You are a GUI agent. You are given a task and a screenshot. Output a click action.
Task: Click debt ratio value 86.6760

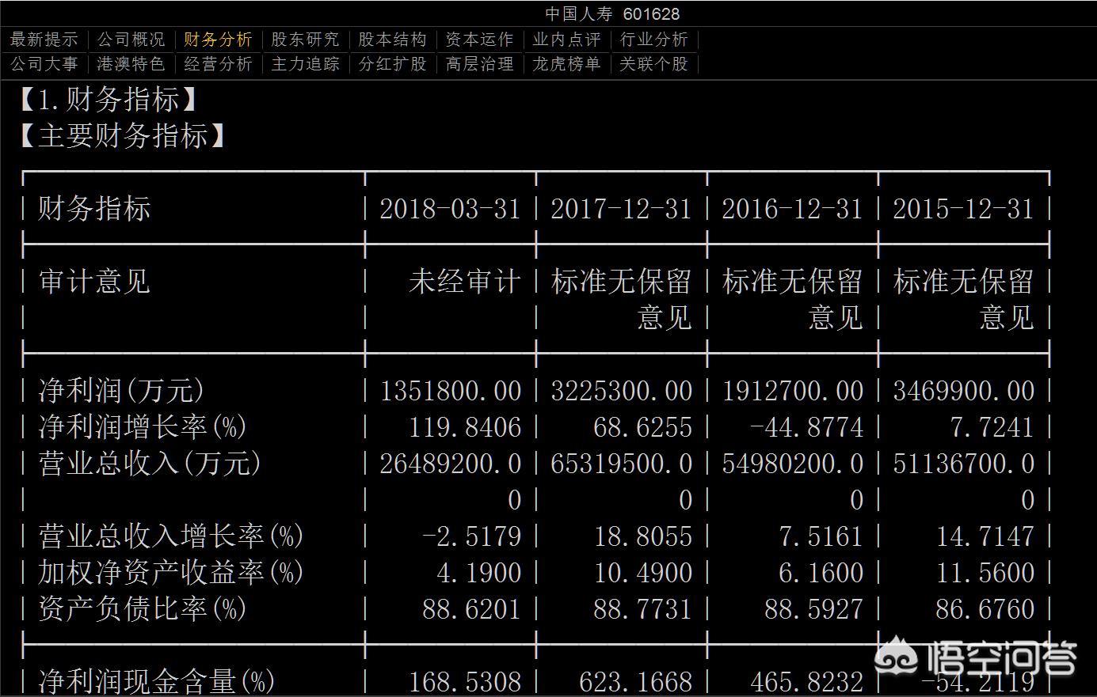coord(985,610)
